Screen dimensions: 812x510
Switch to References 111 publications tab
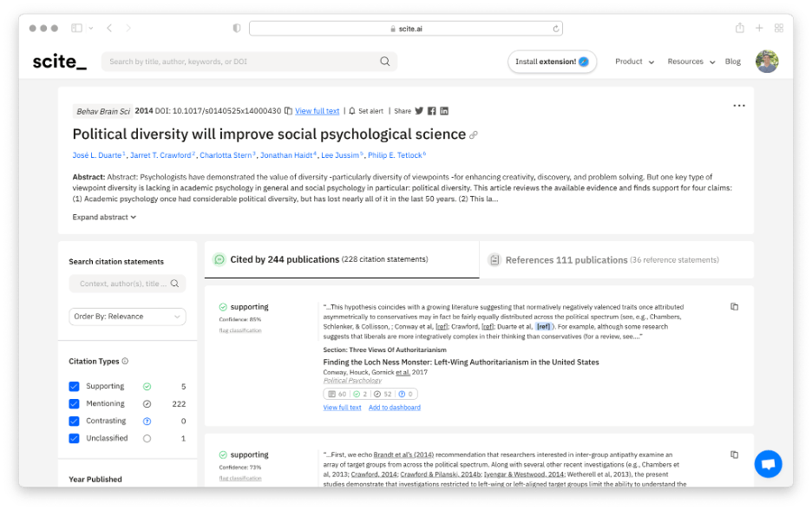(x=616, y=260)
